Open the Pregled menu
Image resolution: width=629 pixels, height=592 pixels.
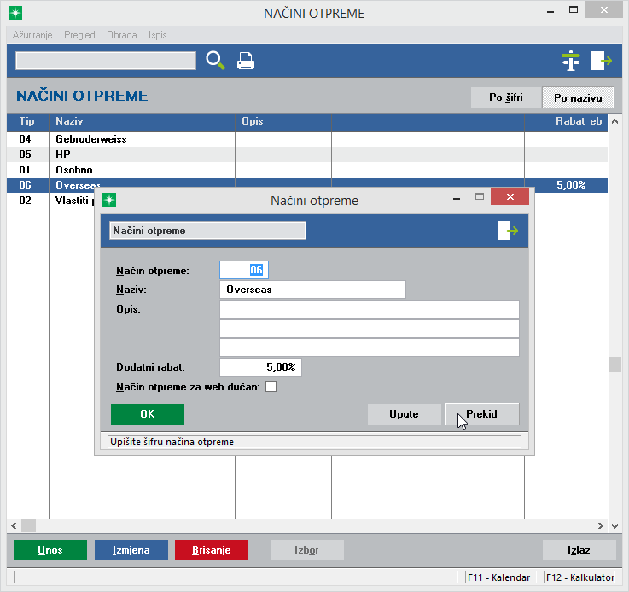coord(79,35)
